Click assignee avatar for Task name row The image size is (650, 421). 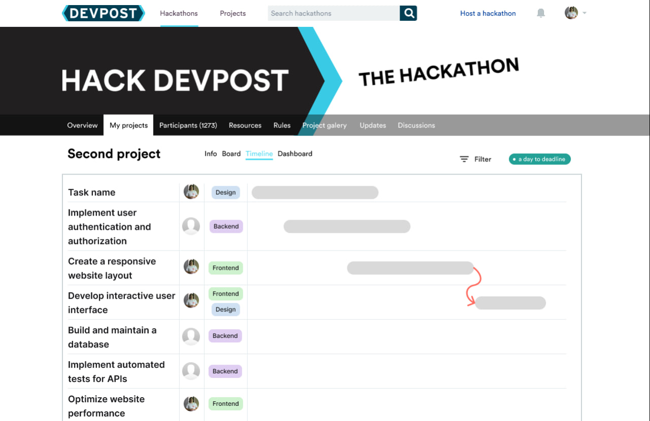(191, 192)
